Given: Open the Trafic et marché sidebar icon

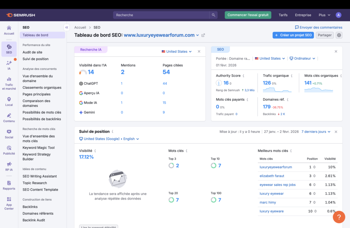Looking at the screenshot, I should (9, 81).
